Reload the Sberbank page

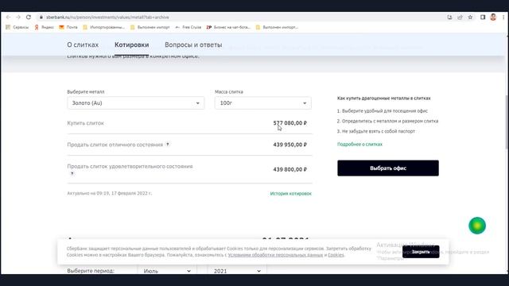pyautogui.click(x=29, y=17)
